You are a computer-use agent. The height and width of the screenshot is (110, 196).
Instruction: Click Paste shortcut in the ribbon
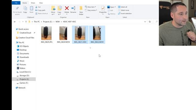point(42,13)
